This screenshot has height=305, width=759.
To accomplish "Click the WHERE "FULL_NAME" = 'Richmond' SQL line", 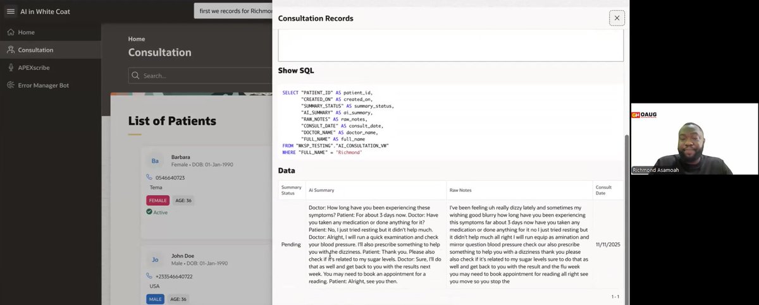I will tap(322, 153).
